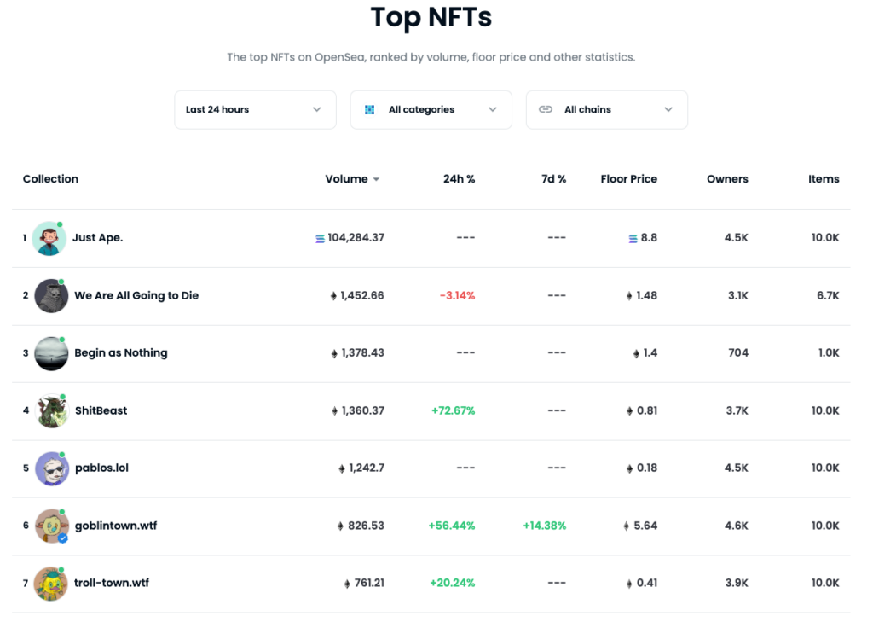Click the Ethereum icon beside floor price 1.4
Screen dimensions: 873x622
pyautogui.click(x=636, y=353)
